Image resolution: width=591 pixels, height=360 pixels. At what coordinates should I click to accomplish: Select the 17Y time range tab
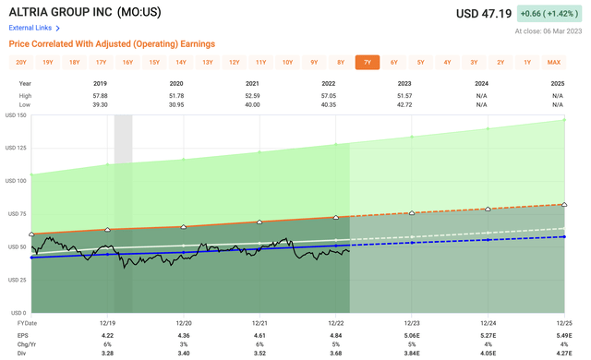101,62
